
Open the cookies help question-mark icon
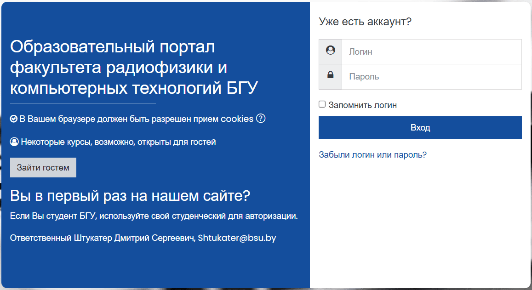coord(261,119)
